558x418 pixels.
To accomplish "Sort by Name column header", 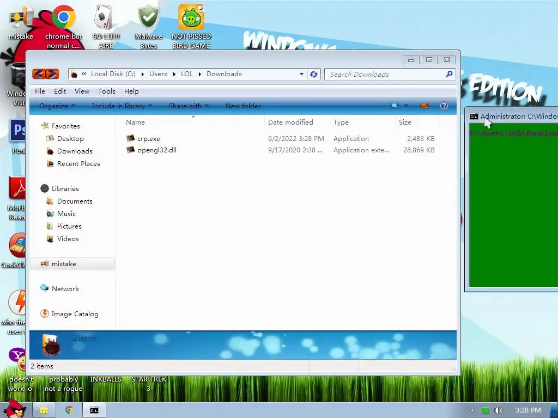I will click(193, 122).
